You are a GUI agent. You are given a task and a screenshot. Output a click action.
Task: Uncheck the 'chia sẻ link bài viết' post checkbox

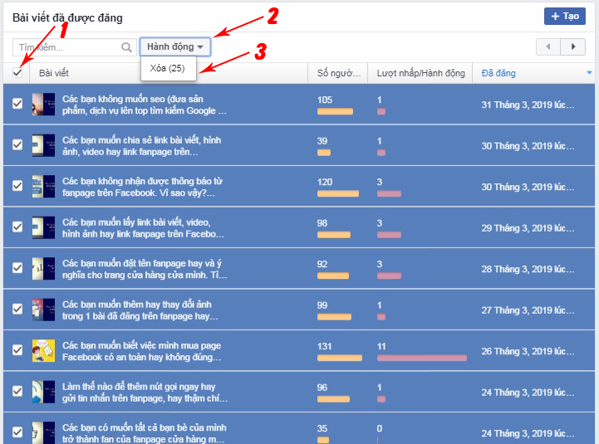17,144
